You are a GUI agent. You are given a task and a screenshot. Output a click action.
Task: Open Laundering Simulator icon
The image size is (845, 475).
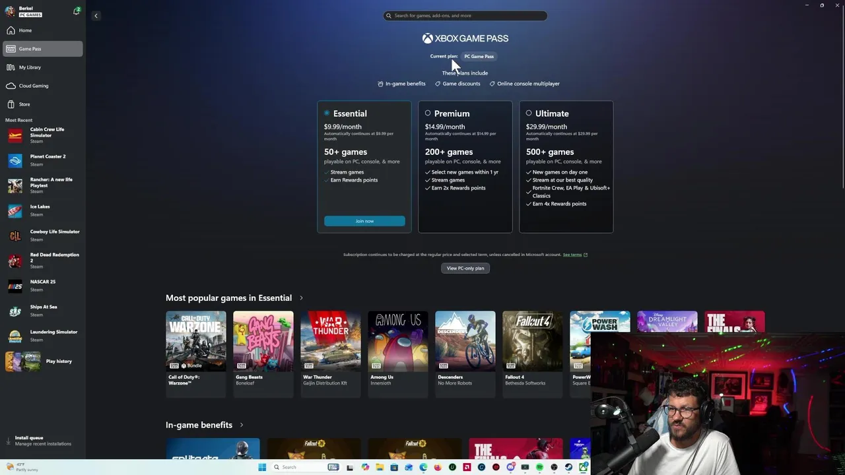tap(15, 336)
